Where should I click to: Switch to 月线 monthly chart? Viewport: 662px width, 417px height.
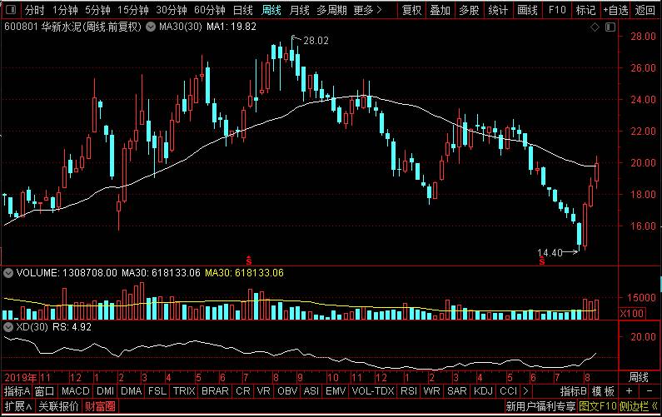[299, 10]
